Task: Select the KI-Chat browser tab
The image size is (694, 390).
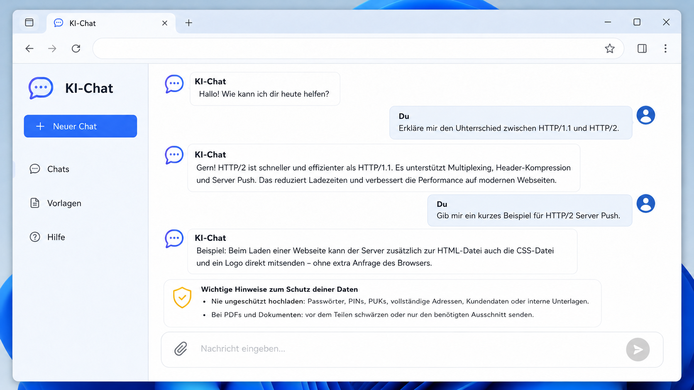Action: tap(111, 23)
